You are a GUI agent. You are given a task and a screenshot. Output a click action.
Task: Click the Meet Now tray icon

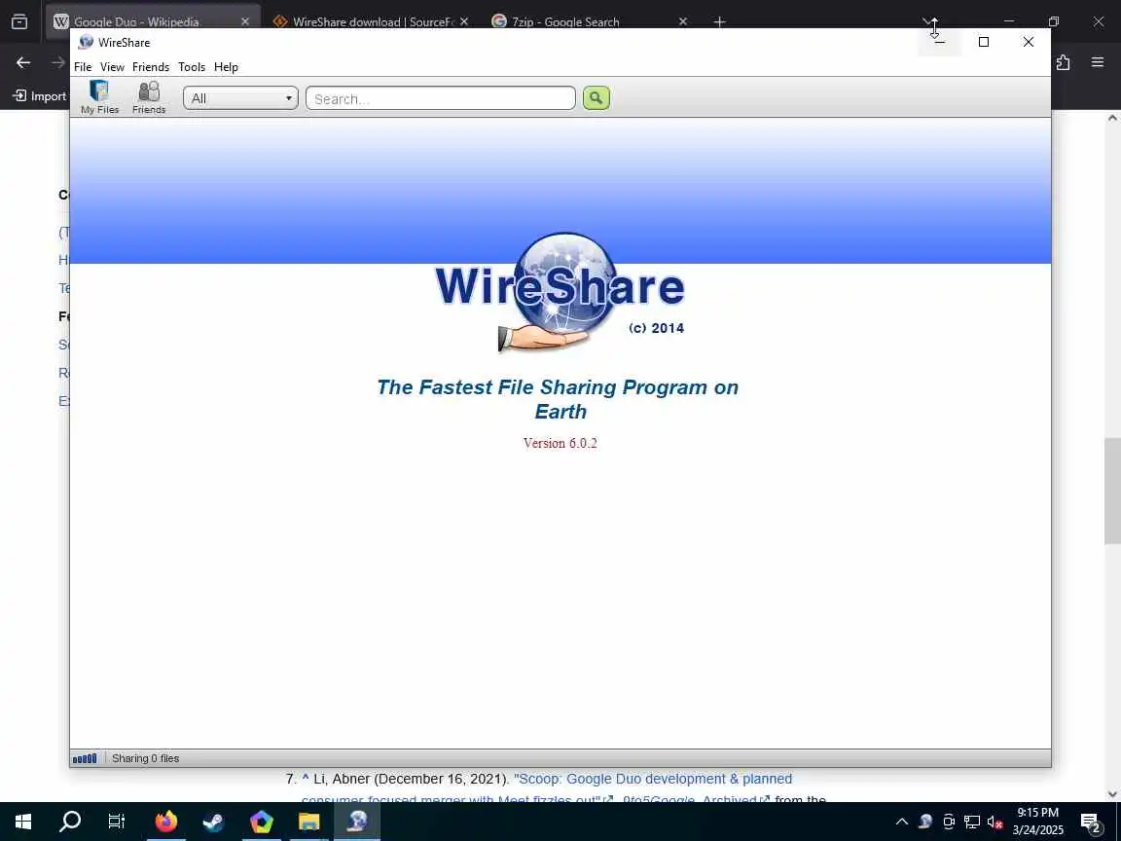click(x=949, y=821)
